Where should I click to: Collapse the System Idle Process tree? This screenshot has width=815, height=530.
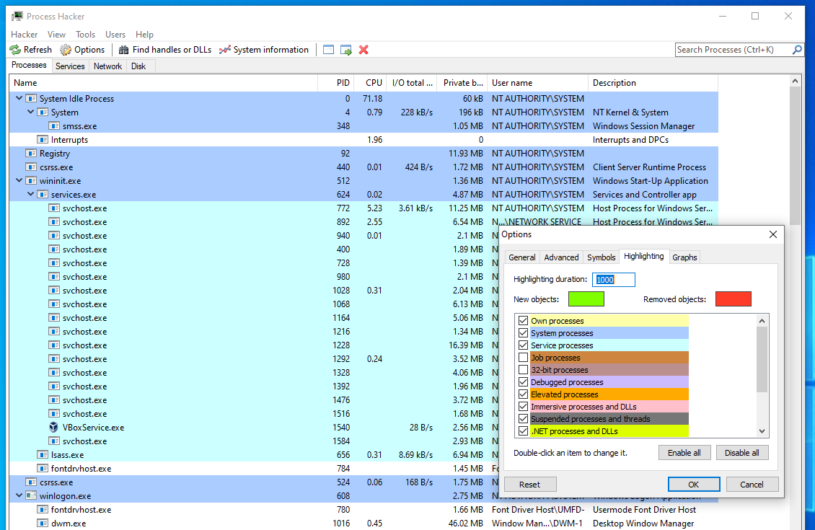pos(19,98)
